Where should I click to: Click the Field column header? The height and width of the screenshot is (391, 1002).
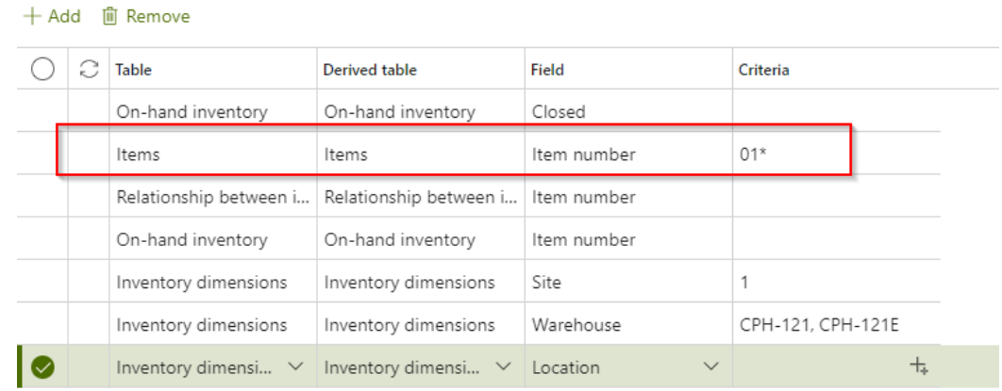[x=547, y=70]
